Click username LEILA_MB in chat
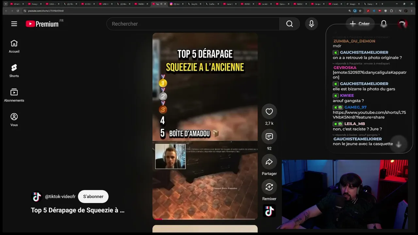 [x=355, y=124]
